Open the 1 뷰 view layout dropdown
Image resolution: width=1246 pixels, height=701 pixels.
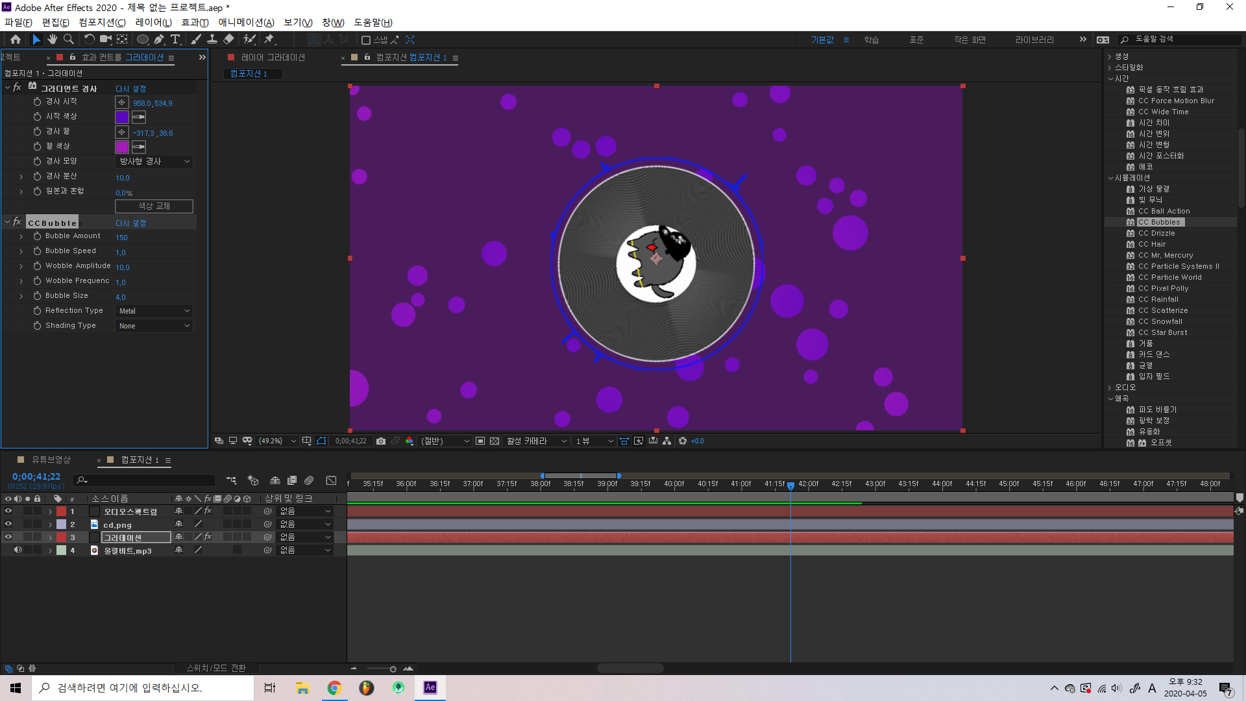(x=594, y=441)
